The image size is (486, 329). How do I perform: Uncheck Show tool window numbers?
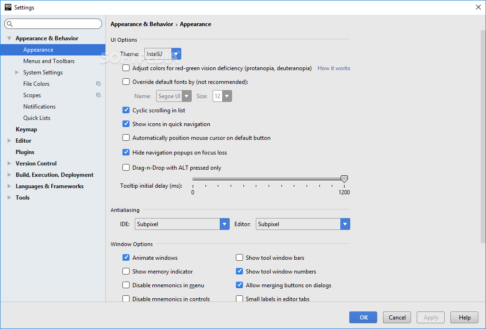click(239, 271)
